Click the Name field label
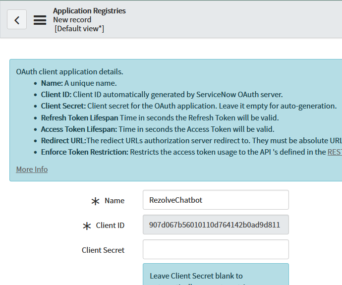 point(114,201)
